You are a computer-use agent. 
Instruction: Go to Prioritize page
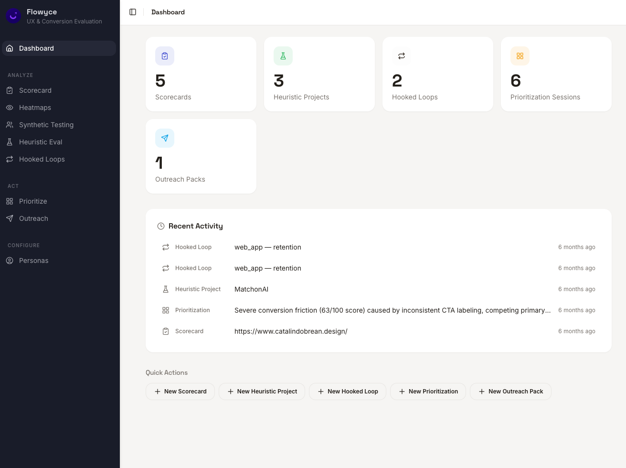(x=59, y=201)
